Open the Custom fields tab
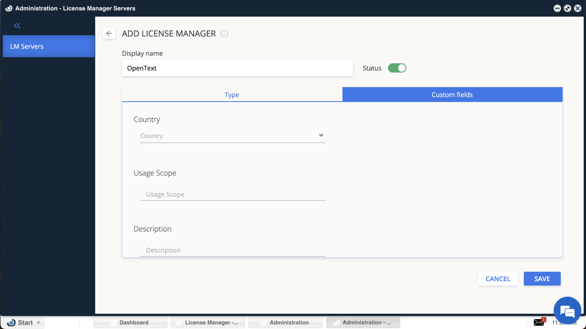 (452, 94)
